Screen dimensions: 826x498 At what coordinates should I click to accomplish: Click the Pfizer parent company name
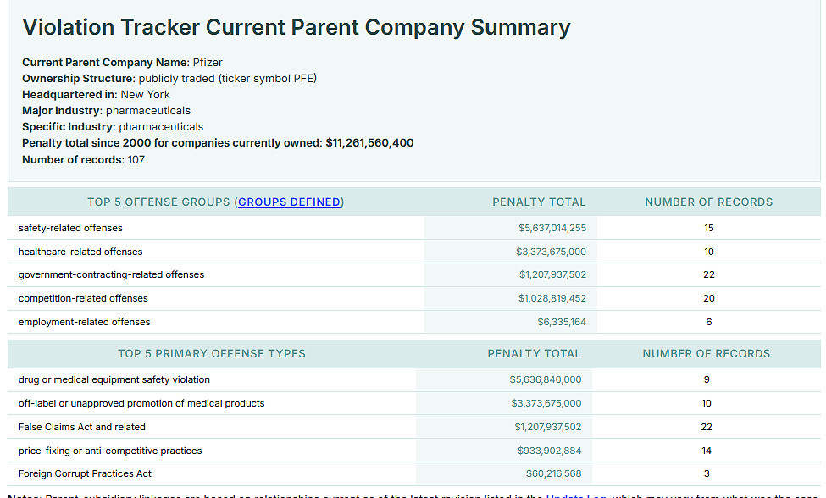pyautogui.click(x=208, y=63)
